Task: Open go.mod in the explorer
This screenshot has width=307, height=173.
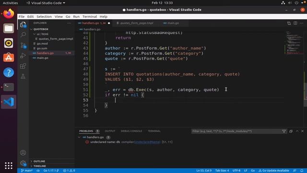Action: (42, 44)
